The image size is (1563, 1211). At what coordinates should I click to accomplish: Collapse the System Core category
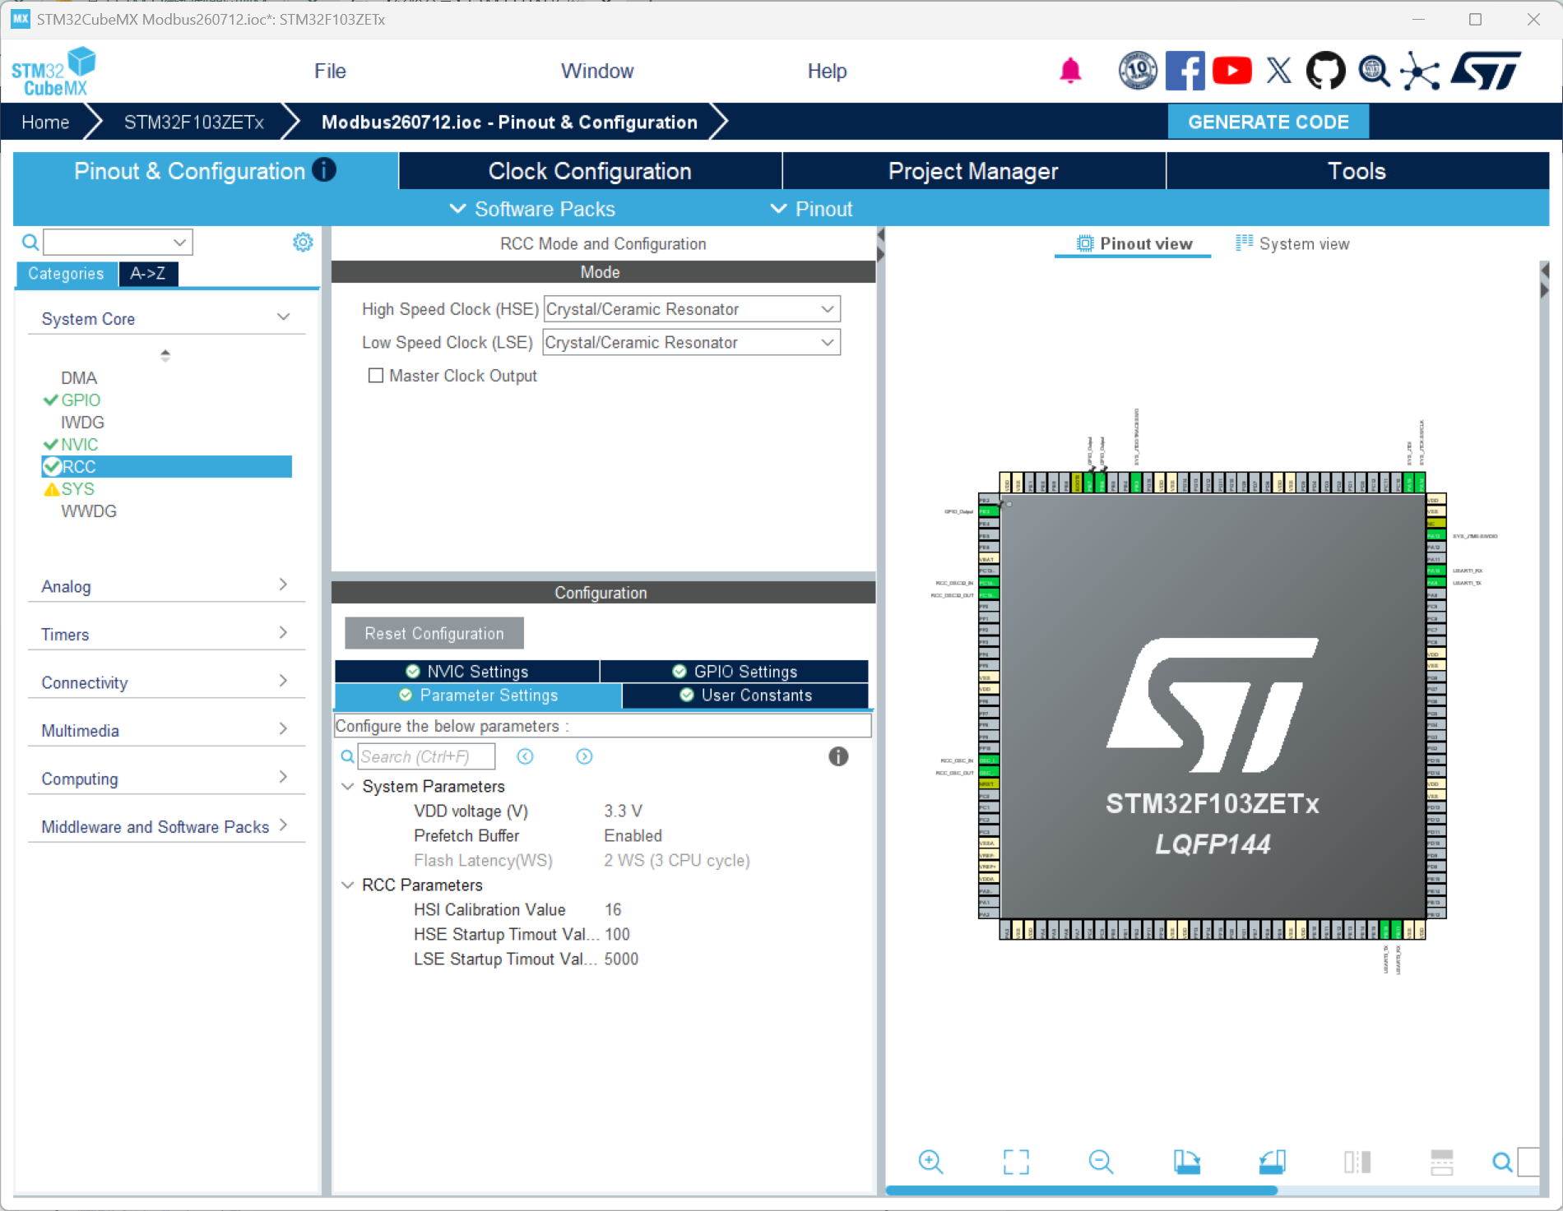[x=283, y=317]
